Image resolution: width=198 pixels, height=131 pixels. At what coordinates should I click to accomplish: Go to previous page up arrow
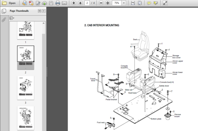74,3
